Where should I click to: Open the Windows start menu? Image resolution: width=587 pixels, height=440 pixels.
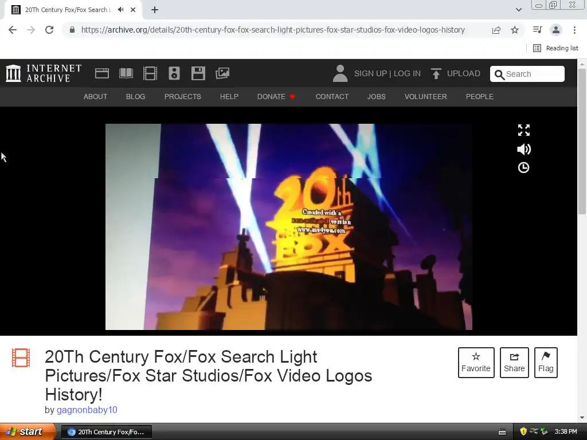(27, 432)
